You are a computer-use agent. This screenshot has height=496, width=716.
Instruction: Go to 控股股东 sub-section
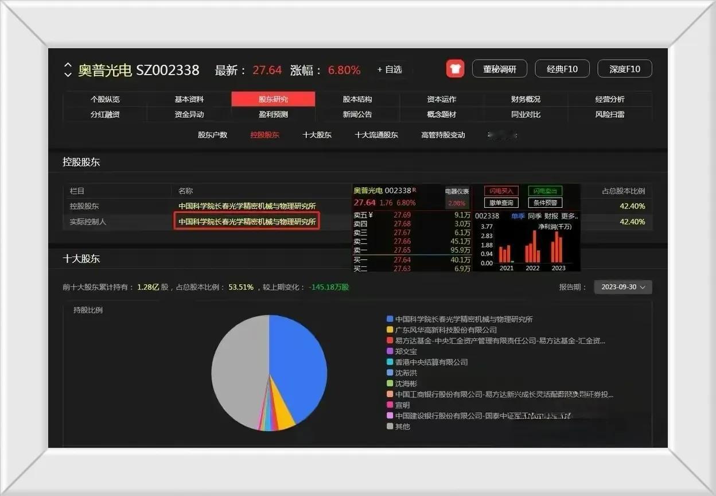(x=264, y=135)
